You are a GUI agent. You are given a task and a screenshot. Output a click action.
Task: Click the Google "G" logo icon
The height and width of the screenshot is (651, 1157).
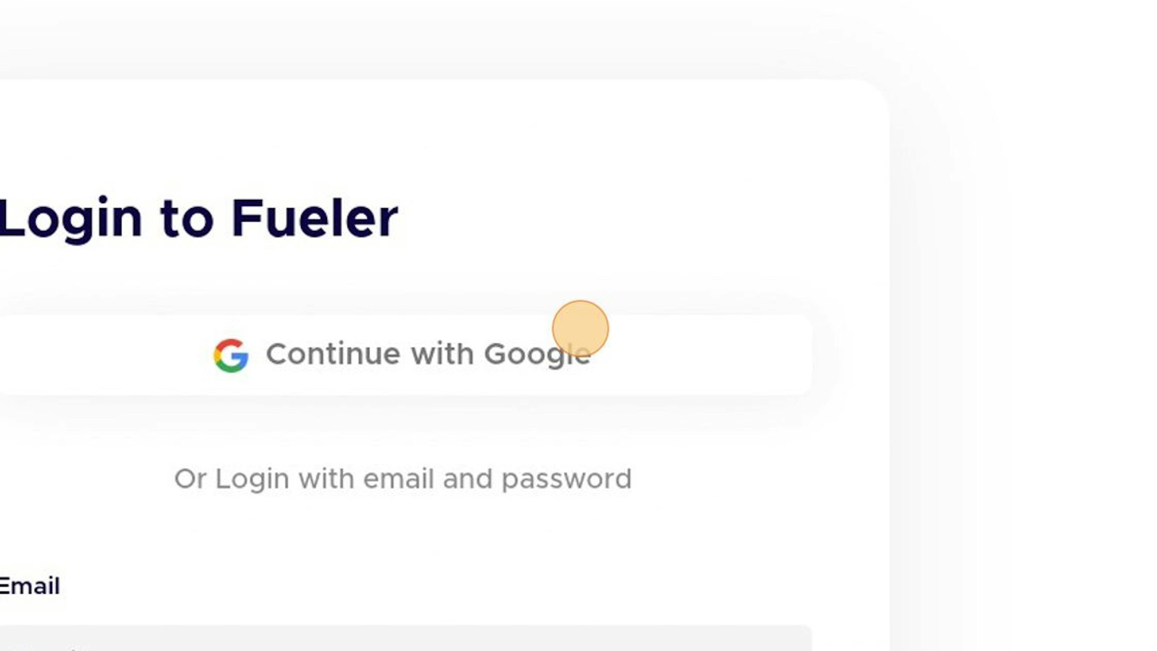[x=231, y=355]
